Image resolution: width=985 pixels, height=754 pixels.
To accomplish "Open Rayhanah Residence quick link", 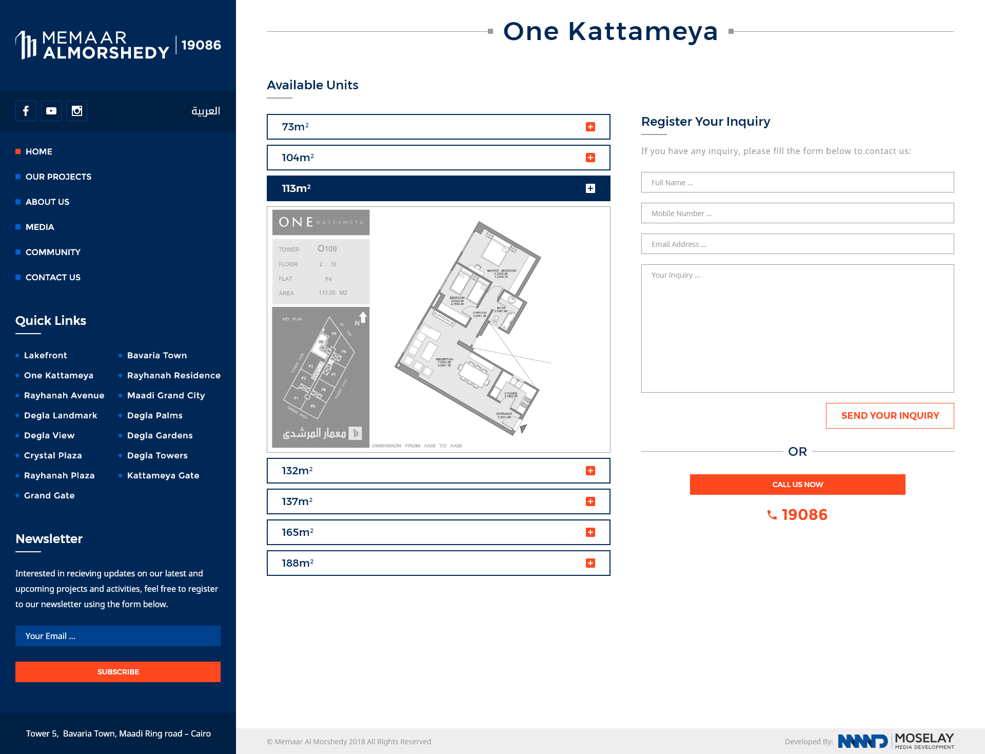I will [x=174, y=375].
